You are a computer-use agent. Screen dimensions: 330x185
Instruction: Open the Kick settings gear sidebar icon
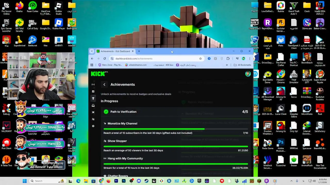(93, 126)
